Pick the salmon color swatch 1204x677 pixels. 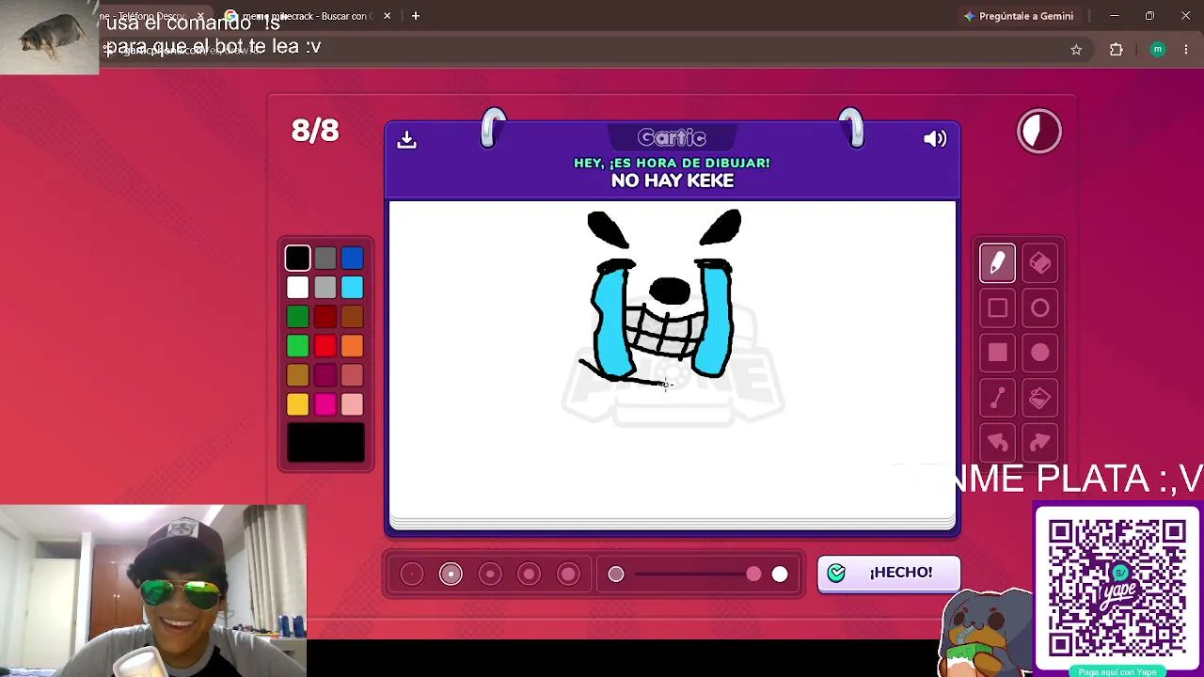352,375
